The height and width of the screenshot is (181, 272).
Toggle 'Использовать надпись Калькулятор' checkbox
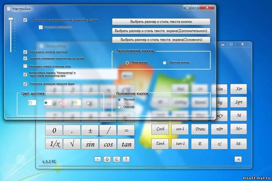(x=25, y=74)
